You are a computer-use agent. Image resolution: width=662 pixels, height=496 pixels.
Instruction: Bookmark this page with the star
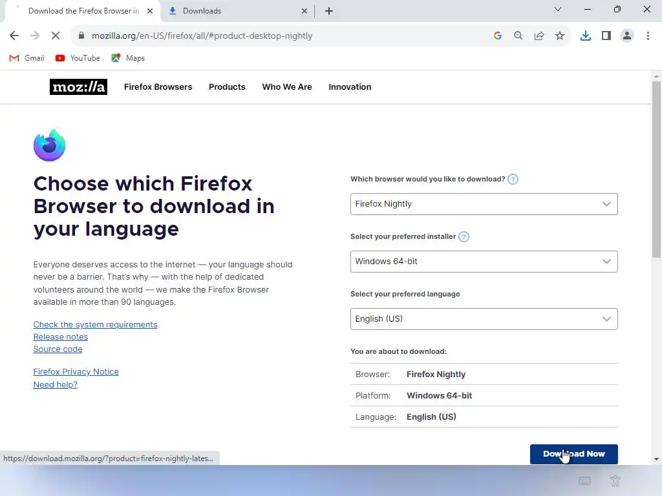[x=560, y=36]
